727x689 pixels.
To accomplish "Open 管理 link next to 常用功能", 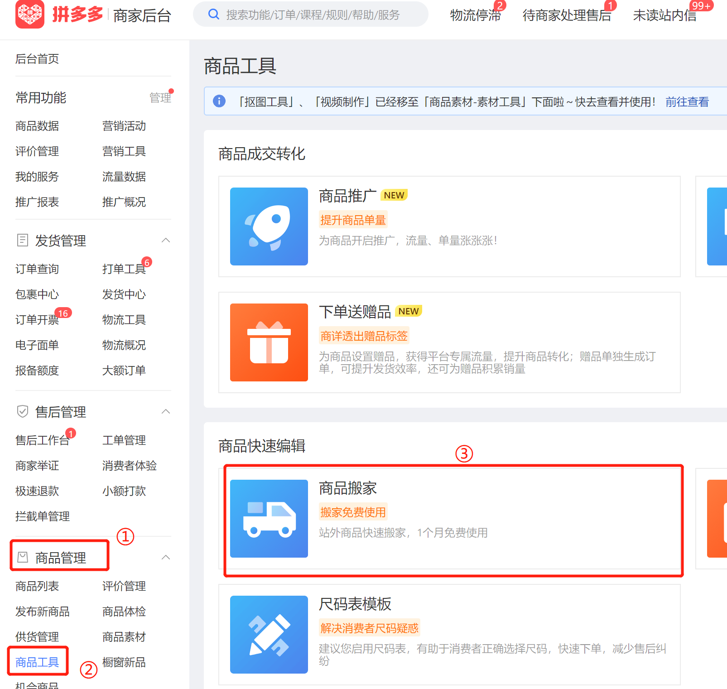I will coord(160,98).
